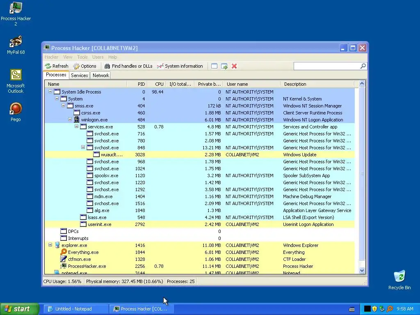
Task: Switch to Untitled - Notepad taskbar button
Action: (x=76, y=309)
